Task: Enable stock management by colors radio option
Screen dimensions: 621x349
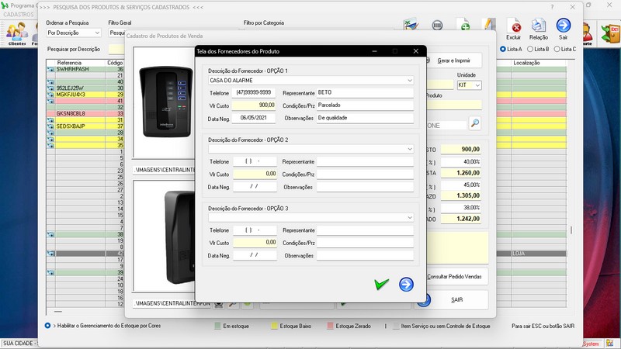Action: (48, 326)
